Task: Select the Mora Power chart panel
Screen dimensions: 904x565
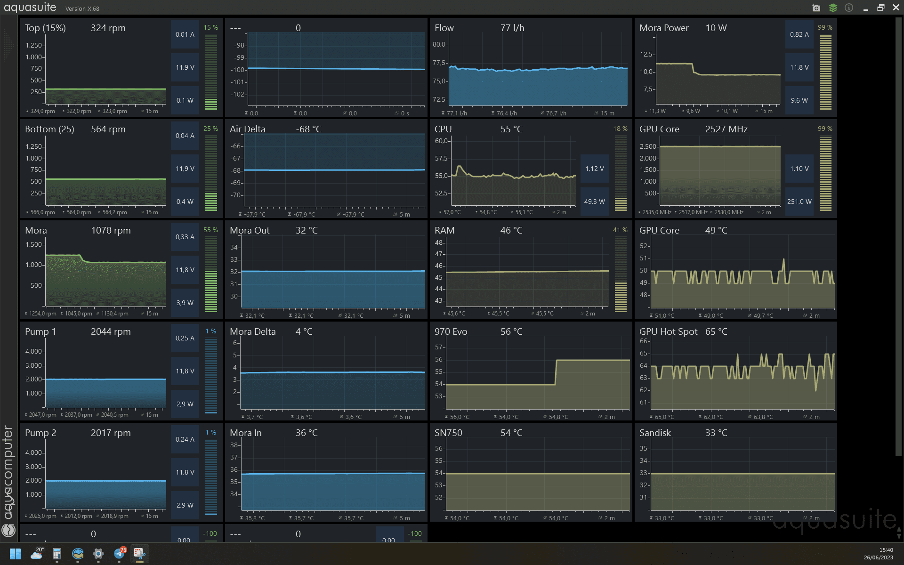Action: 718,75
